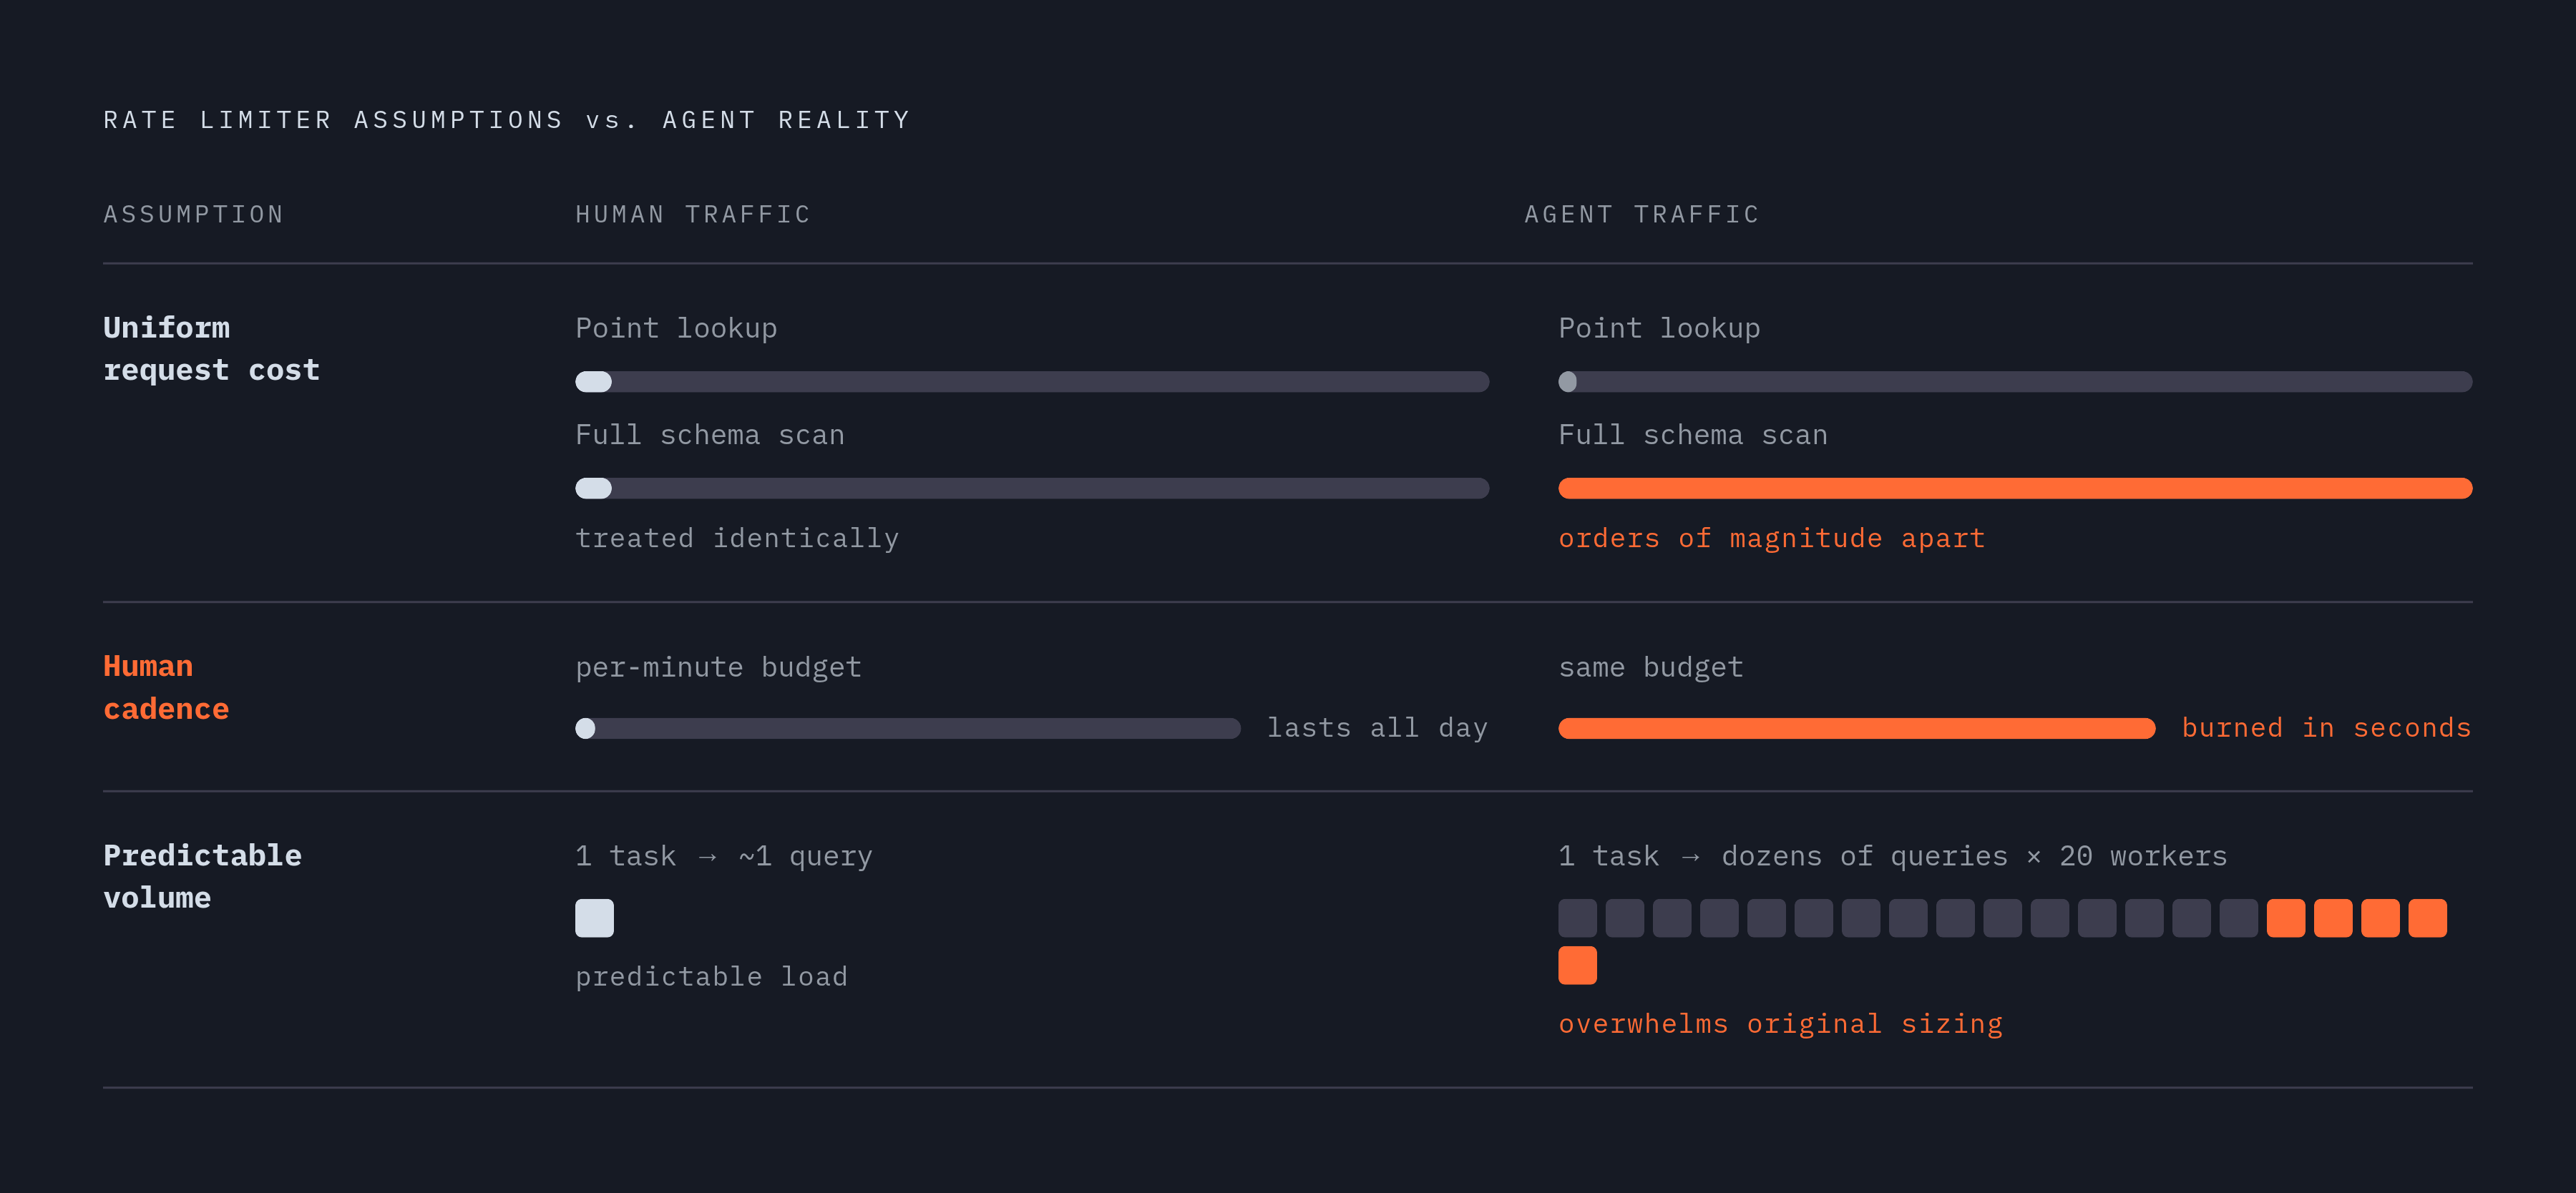2576x1193 pixels.
Task: Click the 'orders of magnitude apart' caption
Action: pos(1772,539)
